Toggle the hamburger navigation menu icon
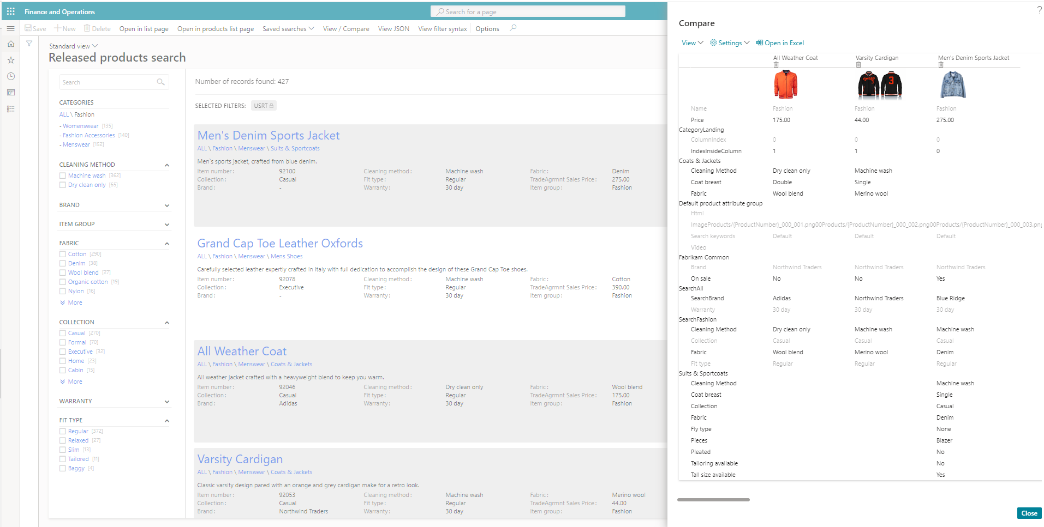 [x=10, y=28]
